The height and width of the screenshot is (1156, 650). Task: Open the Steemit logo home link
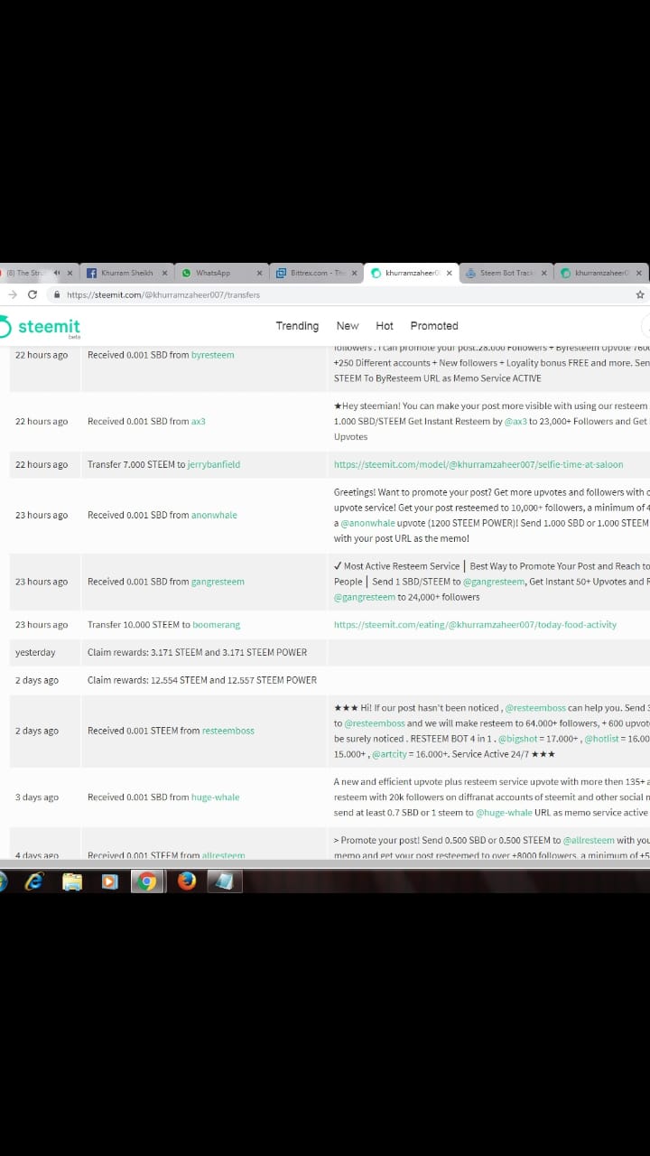42,327
